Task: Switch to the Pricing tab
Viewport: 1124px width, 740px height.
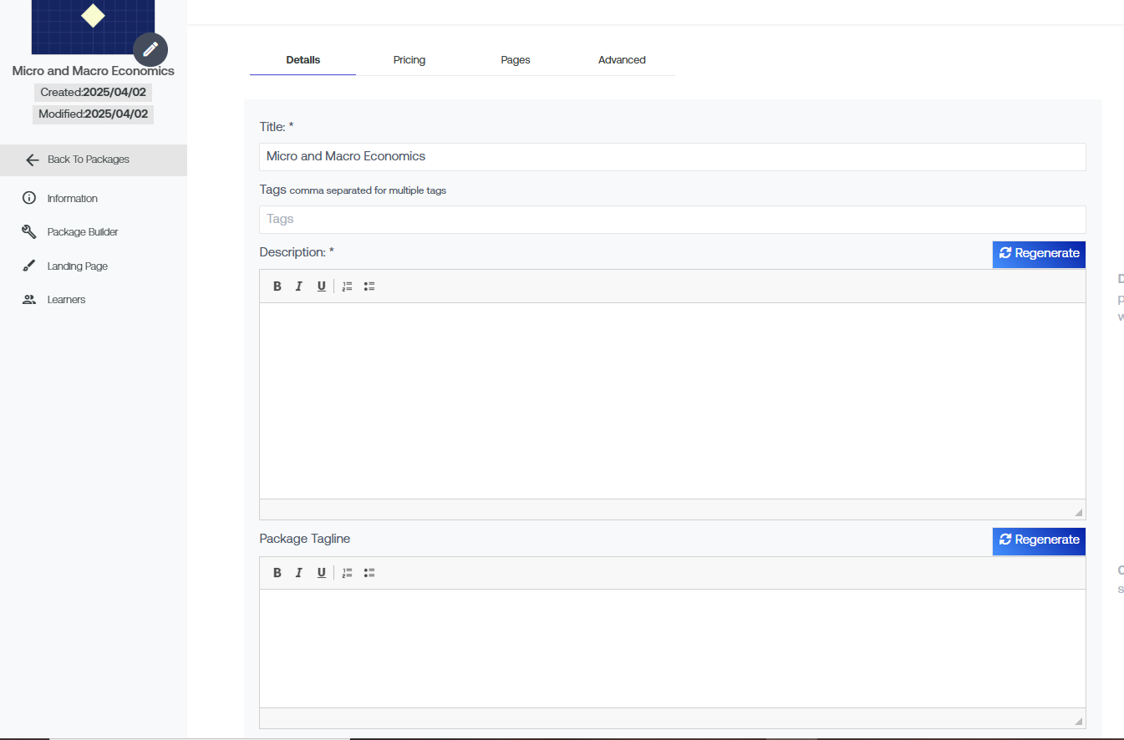Action: pos(409,60)
